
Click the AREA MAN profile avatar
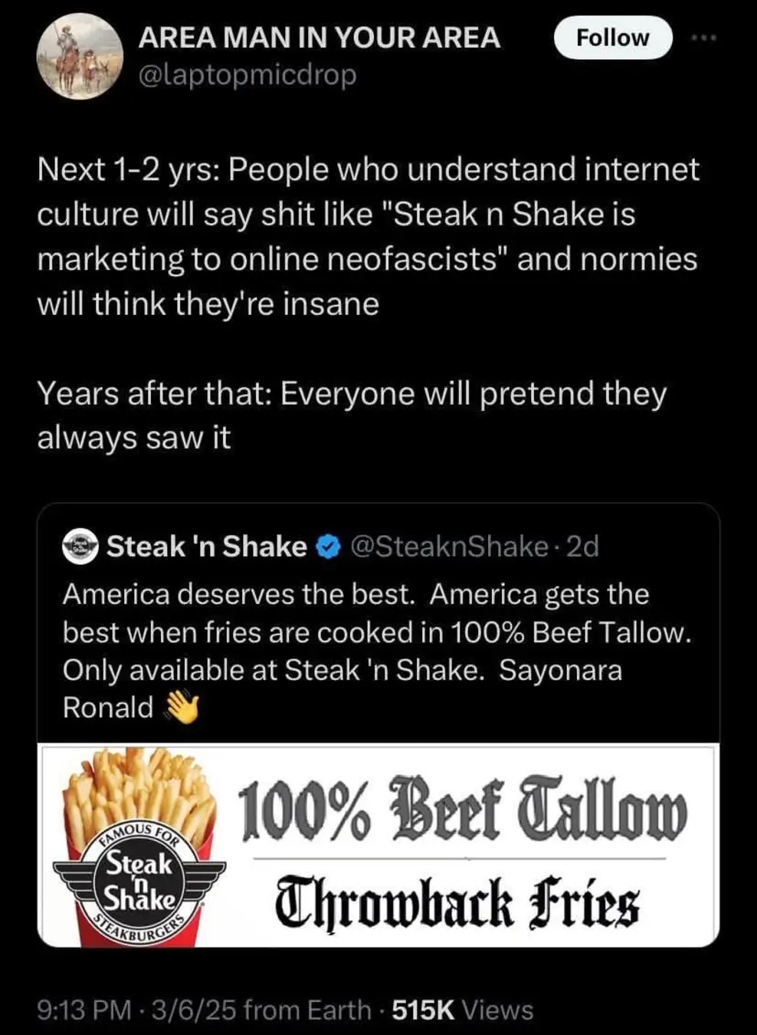pyautogui.click(x=80, y=56)
